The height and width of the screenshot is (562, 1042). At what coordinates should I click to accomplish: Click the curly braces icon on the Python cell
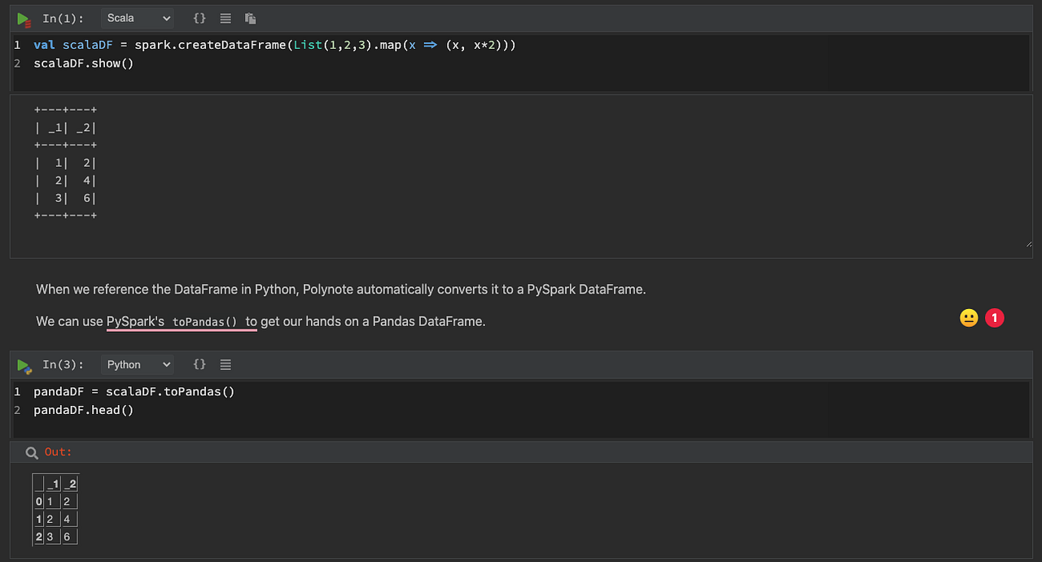(x=199, y=364)
